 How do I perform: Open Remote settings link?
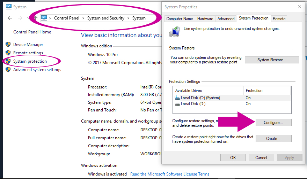tap(28, 53)
